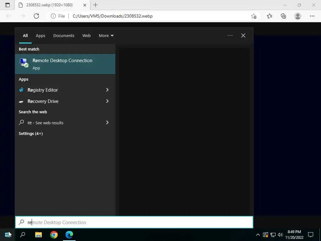The height and width of the screenshot is (241, 321).
Task: Reload the page in Edge
Action: [x=36, y=16]
